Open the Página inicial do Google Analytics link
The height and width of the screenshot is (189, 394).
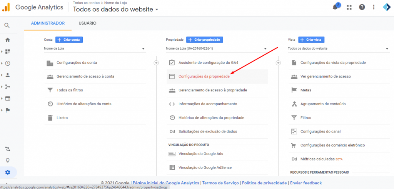[166, 183]
